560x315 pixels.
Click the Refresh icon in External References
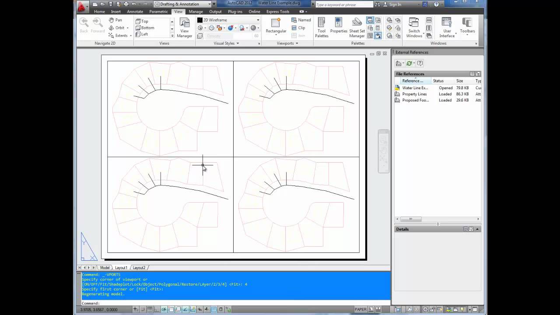409,63
